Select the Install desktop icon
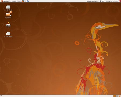Screen dimensions: 121x97 [x=8, y=24]
